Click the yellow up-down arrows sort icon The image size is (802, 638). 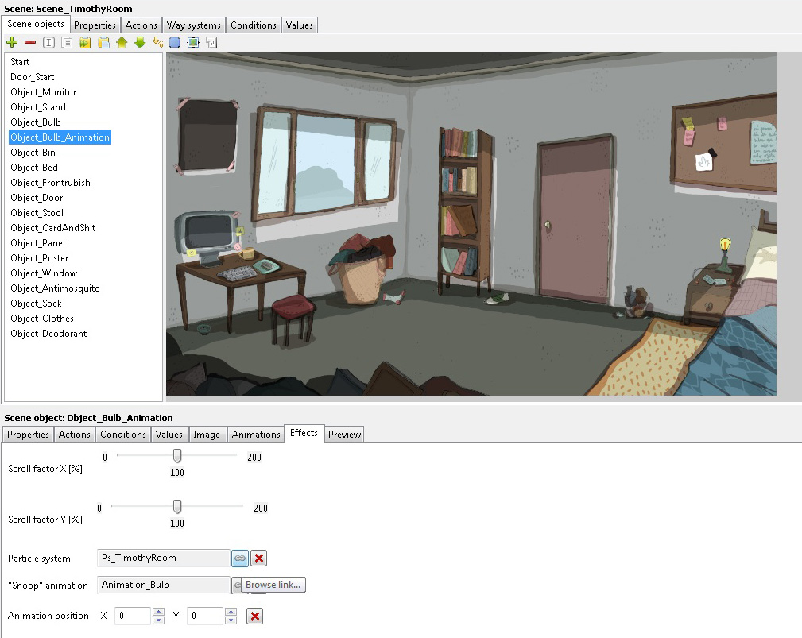point(158,42)
